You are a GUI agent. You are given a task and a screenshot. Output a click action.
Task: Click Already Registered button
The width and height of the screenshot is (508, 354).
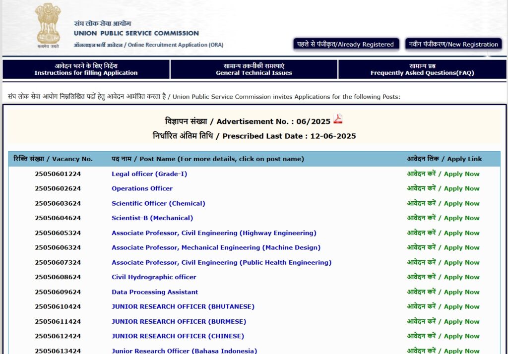point(346,44)
